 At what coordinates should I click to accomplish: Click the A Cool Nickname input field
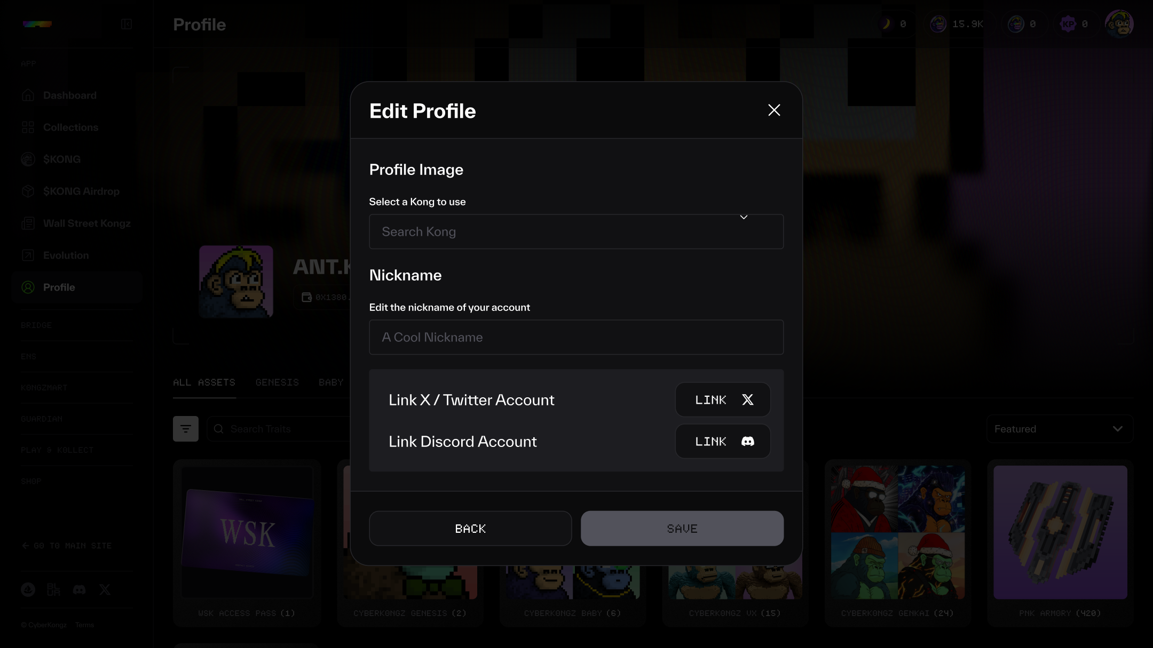click(x=576, y=338)
